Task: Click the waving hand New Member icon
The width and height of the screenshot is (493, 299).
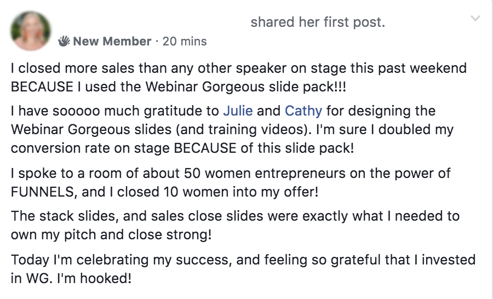Action: pos(65,42)
